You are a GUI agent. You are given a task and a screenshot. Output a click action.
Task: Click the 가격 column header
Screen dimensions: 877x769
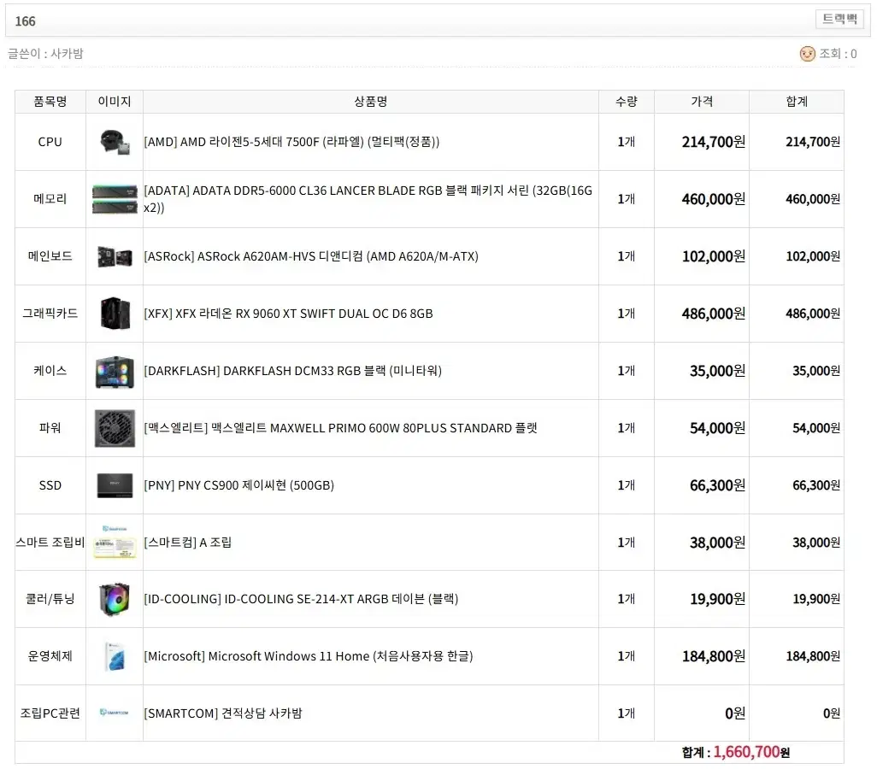tap(701, 101)
